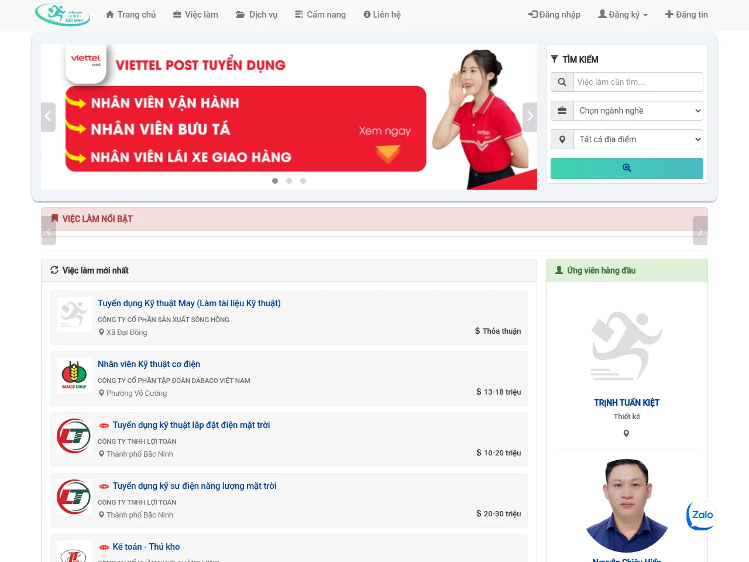Click the Lợi Toán logo on the 20-30 triệu job

(74, 497)
